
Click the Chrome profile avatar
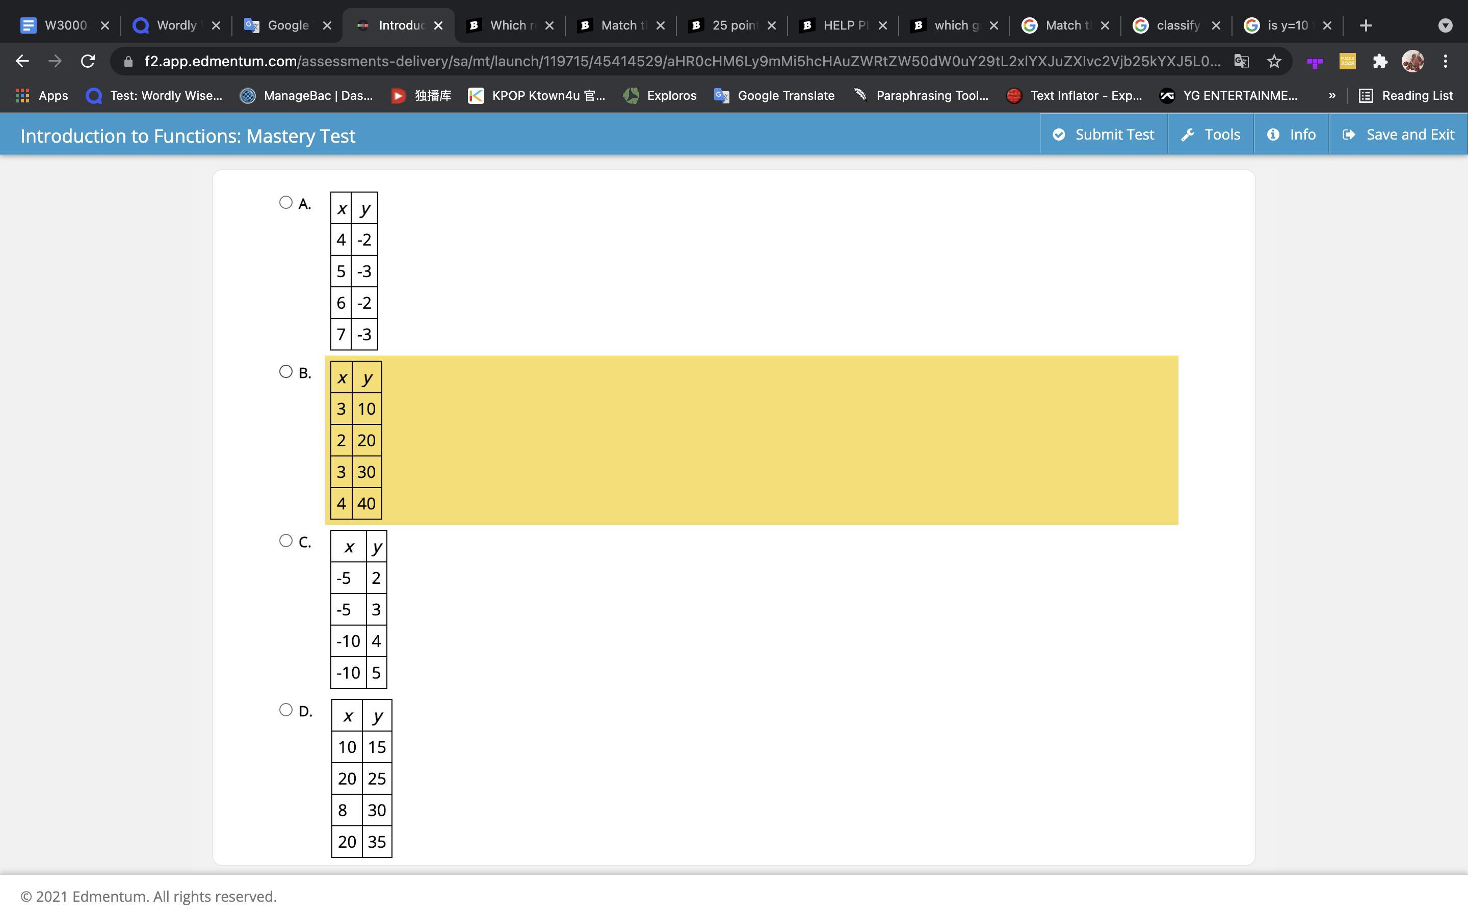coord(1413,61)
